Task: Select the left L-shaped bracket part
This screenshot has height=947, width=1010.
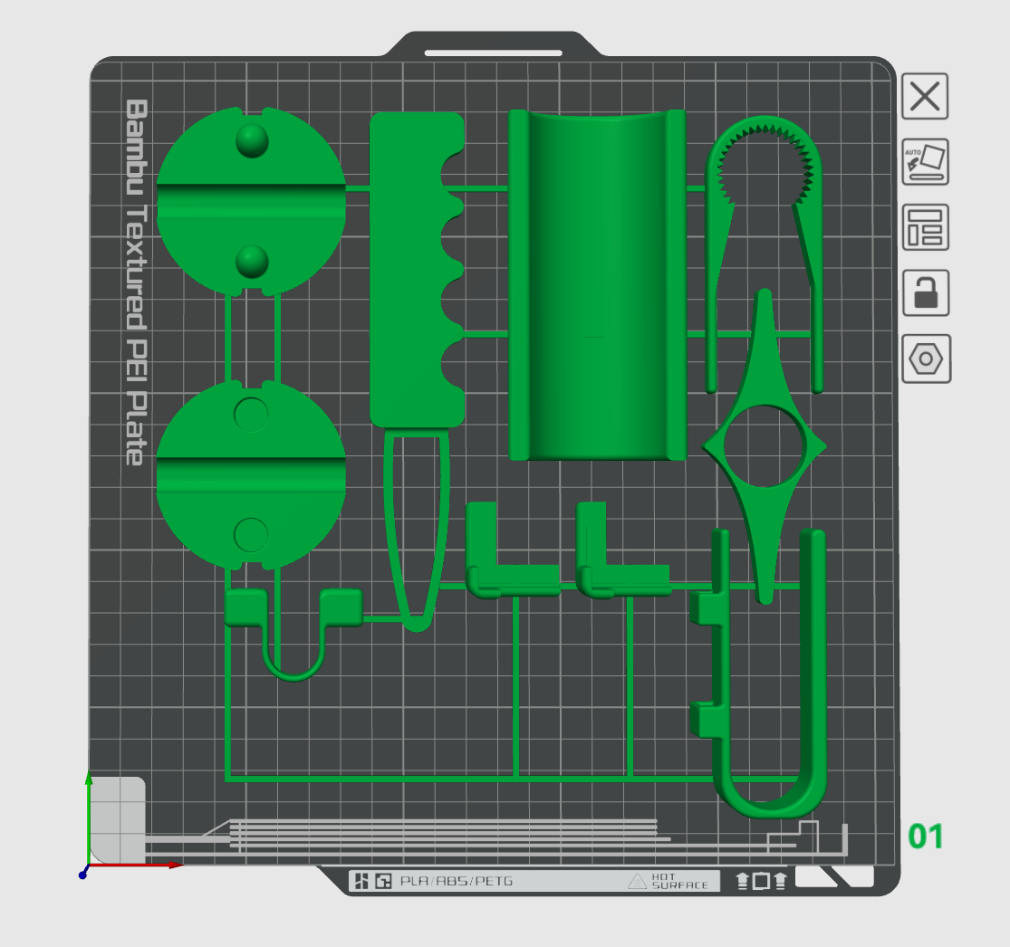Action: point(510,579)
